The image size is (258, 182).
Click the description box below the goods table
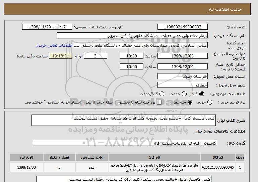124,179
